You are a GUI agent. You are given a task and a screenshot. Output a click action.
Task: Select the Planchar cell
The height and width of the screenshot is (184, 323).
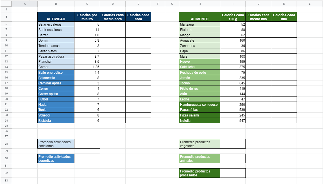[56, 62]
